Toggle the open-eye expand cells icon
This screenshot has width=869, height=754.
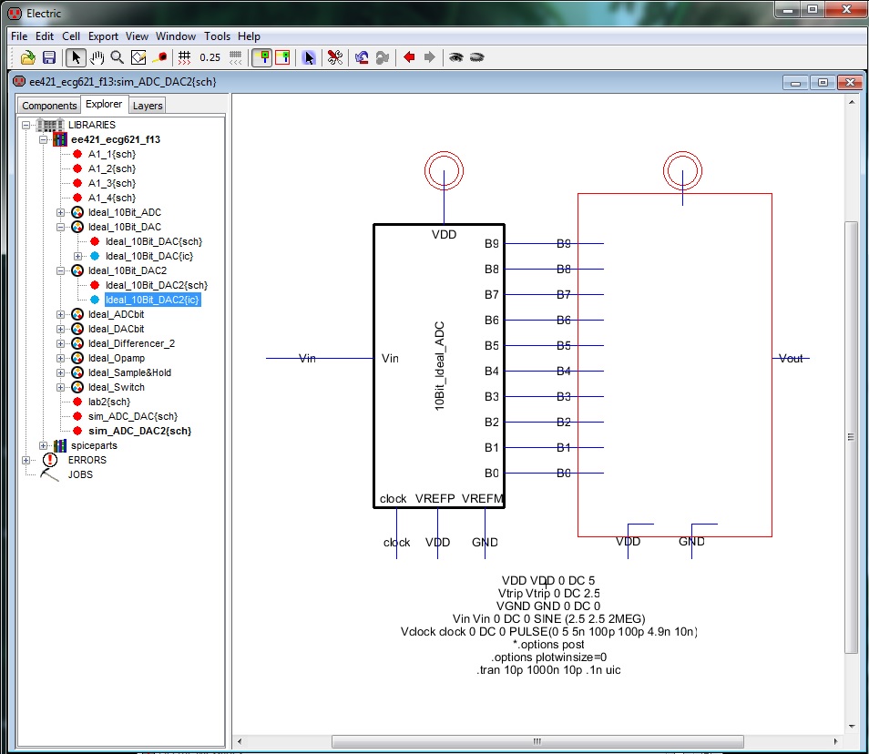point(455,57)
